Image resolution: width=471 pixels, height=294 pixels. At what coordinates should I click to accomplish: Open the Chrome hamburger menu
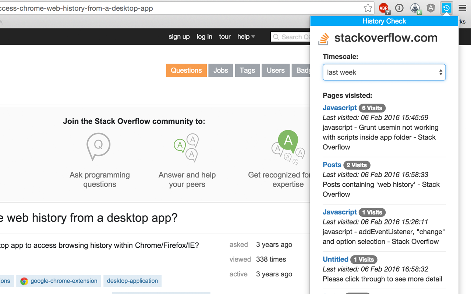(x=462, y=8)
